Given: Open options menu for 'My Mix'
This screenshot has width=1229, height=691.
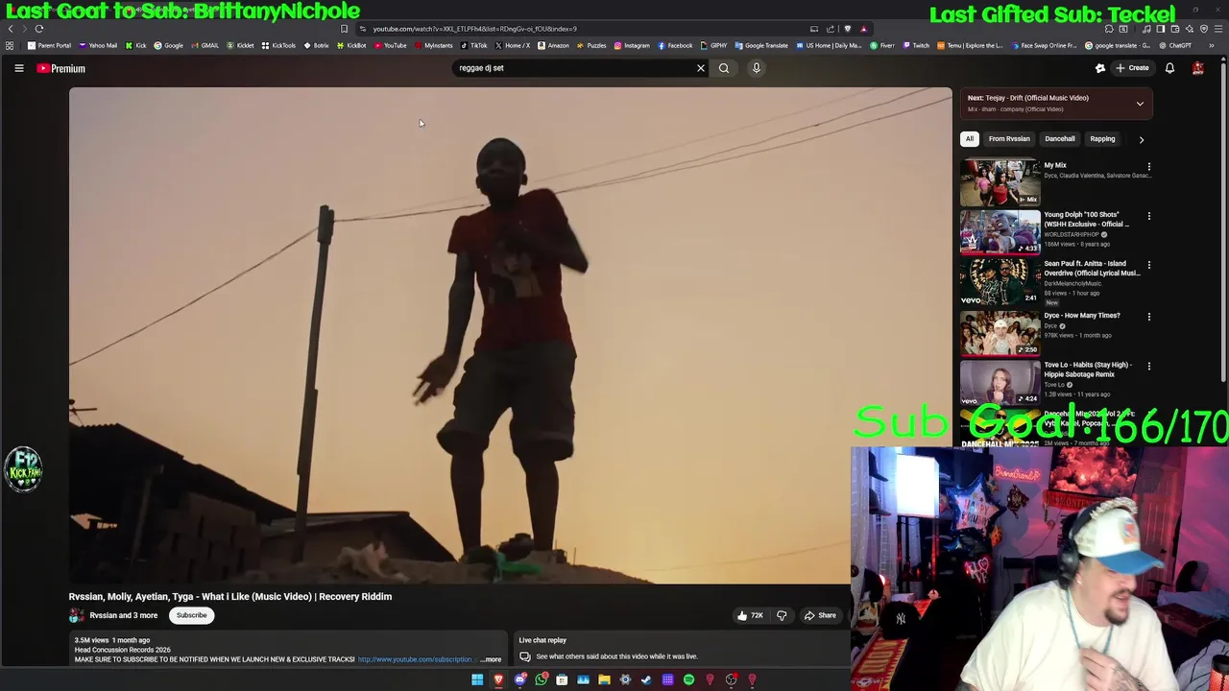Looking at the screenshot, I should (x=1148, y=167).
